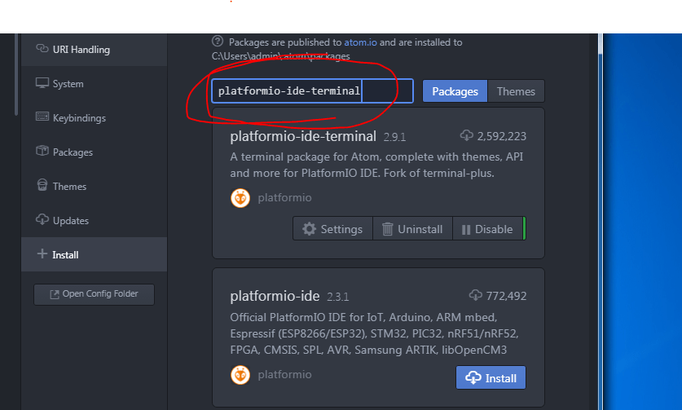Click the Updates cloud icon in sidebar
The image size is (682, 410).
42,219
